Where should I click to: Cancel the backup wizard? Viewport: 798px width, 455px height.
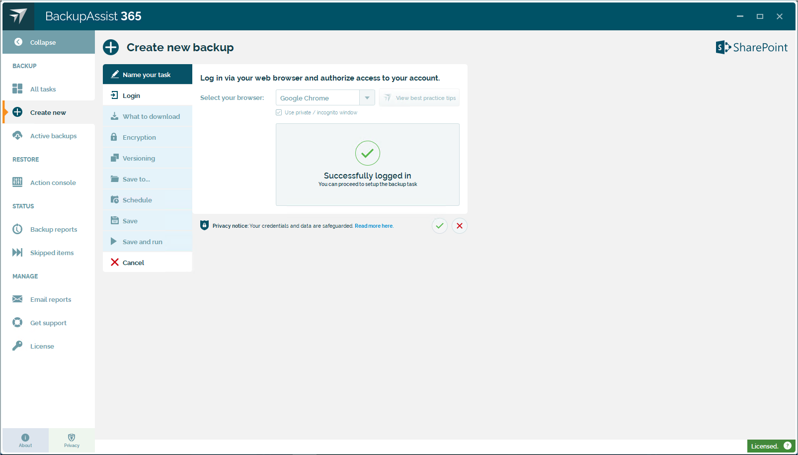(148, 263)
